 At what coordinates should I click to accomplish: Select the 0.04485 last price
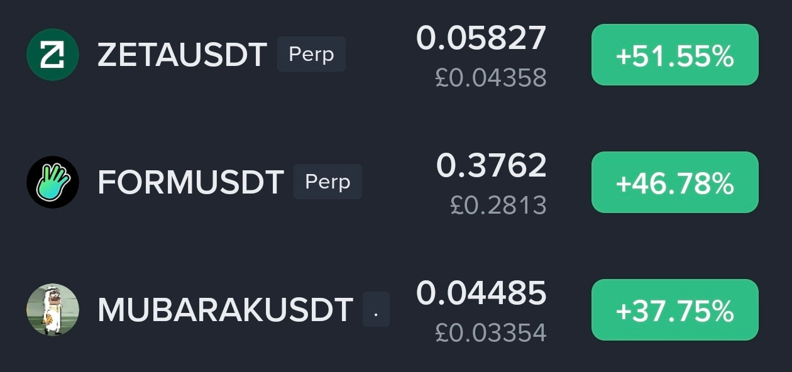point(481,293)
